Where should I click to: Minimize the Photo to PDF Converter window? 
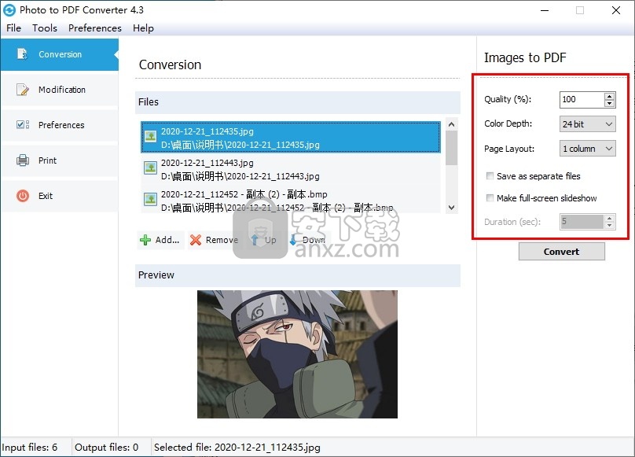tap(545, 10)
